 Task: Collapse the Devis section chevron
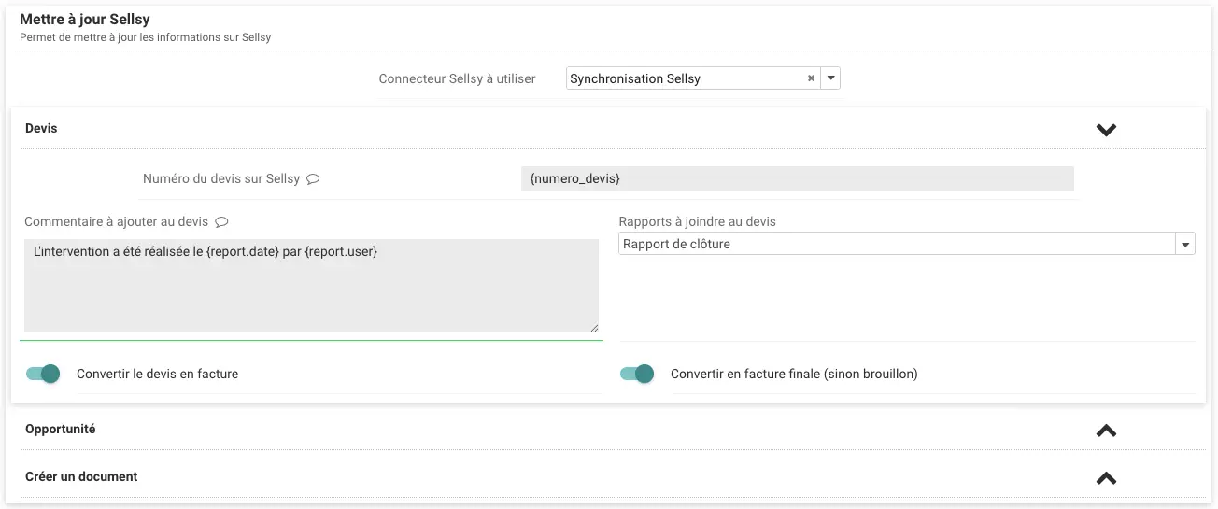click(x=1106, y=130)
